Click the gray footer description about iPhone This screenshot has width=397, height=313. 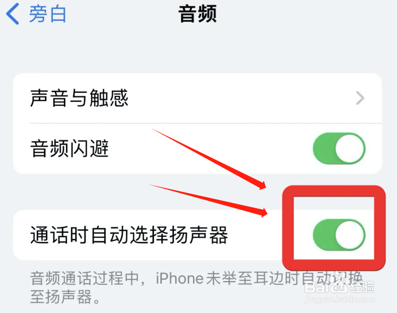coord(196,287)
